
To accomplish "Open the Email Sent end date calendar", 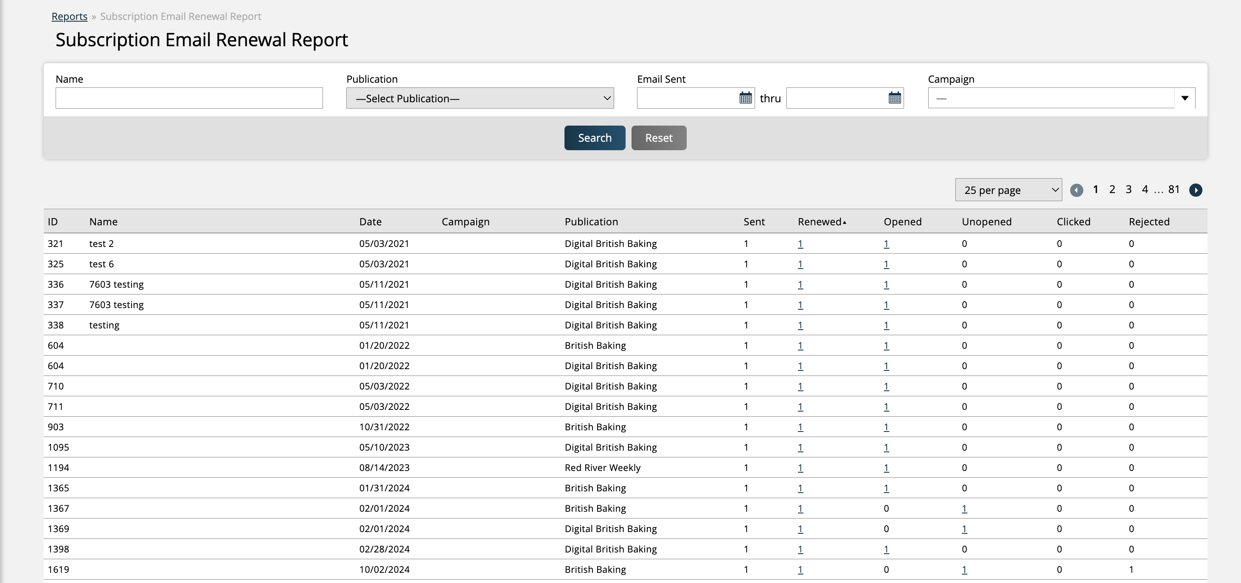I will (894, 98).
